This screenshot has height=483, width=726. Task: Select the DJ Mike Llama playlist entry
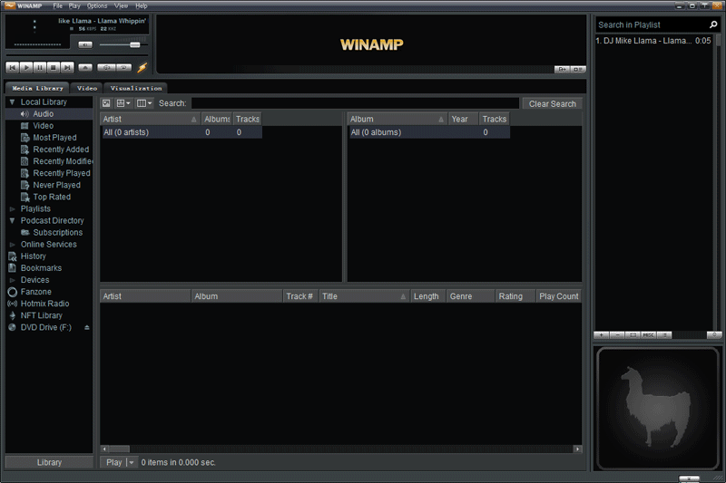point(653,41)
